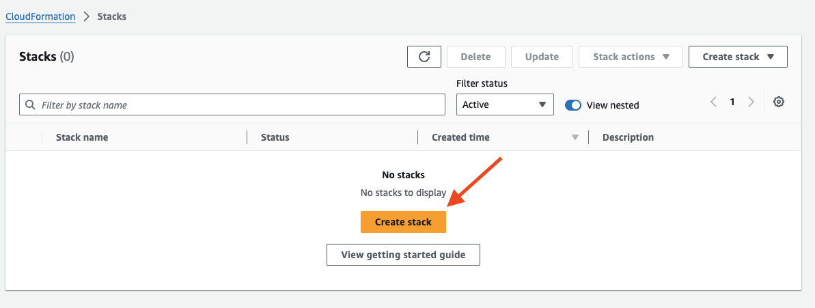Click the Status column header
The image size is (815, 308).
(x=275, y=137)
